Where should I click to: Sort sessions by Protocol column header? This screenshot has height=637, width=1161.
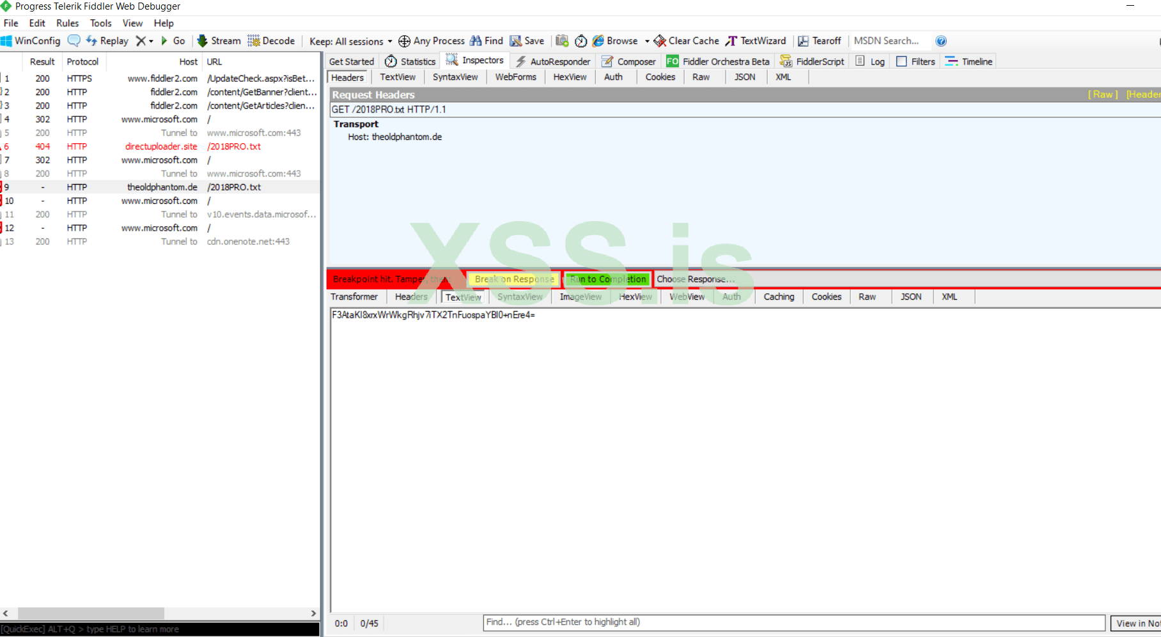82,62
